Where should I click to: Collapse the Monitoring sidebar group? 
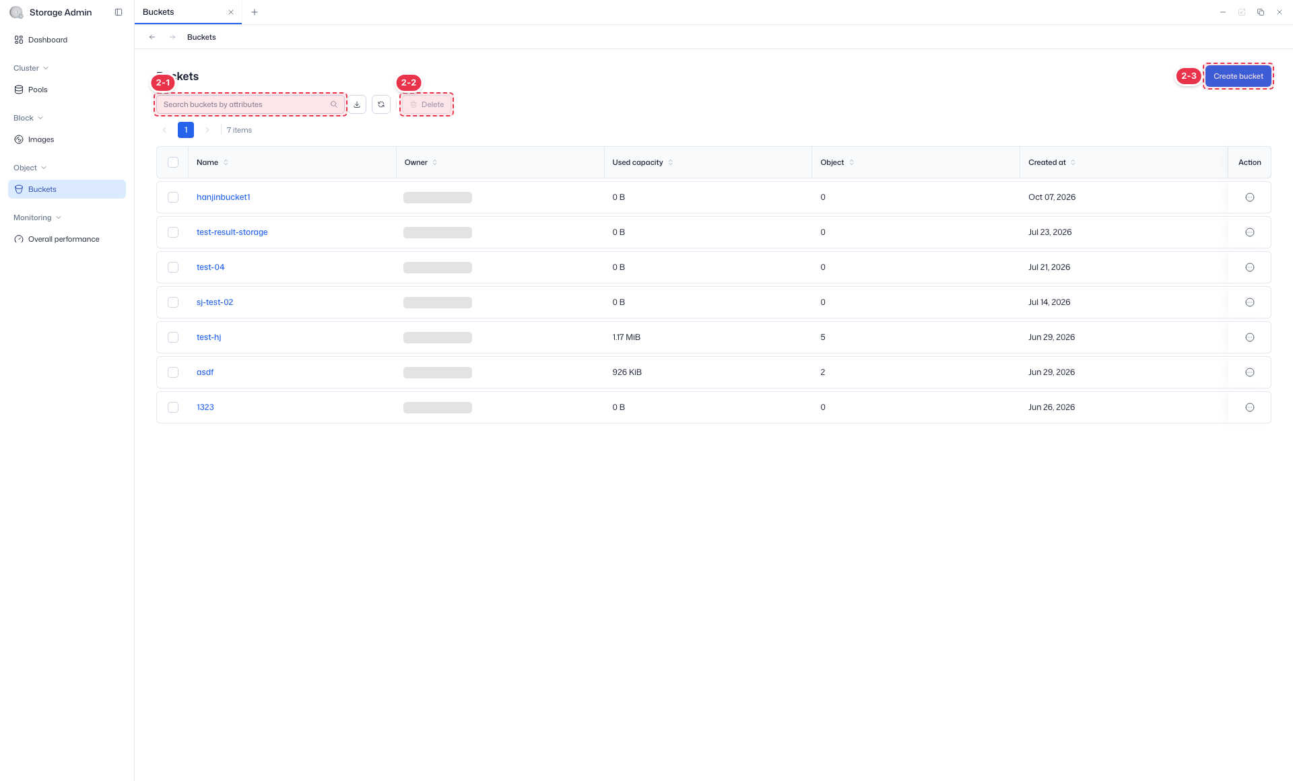point(38,217)
